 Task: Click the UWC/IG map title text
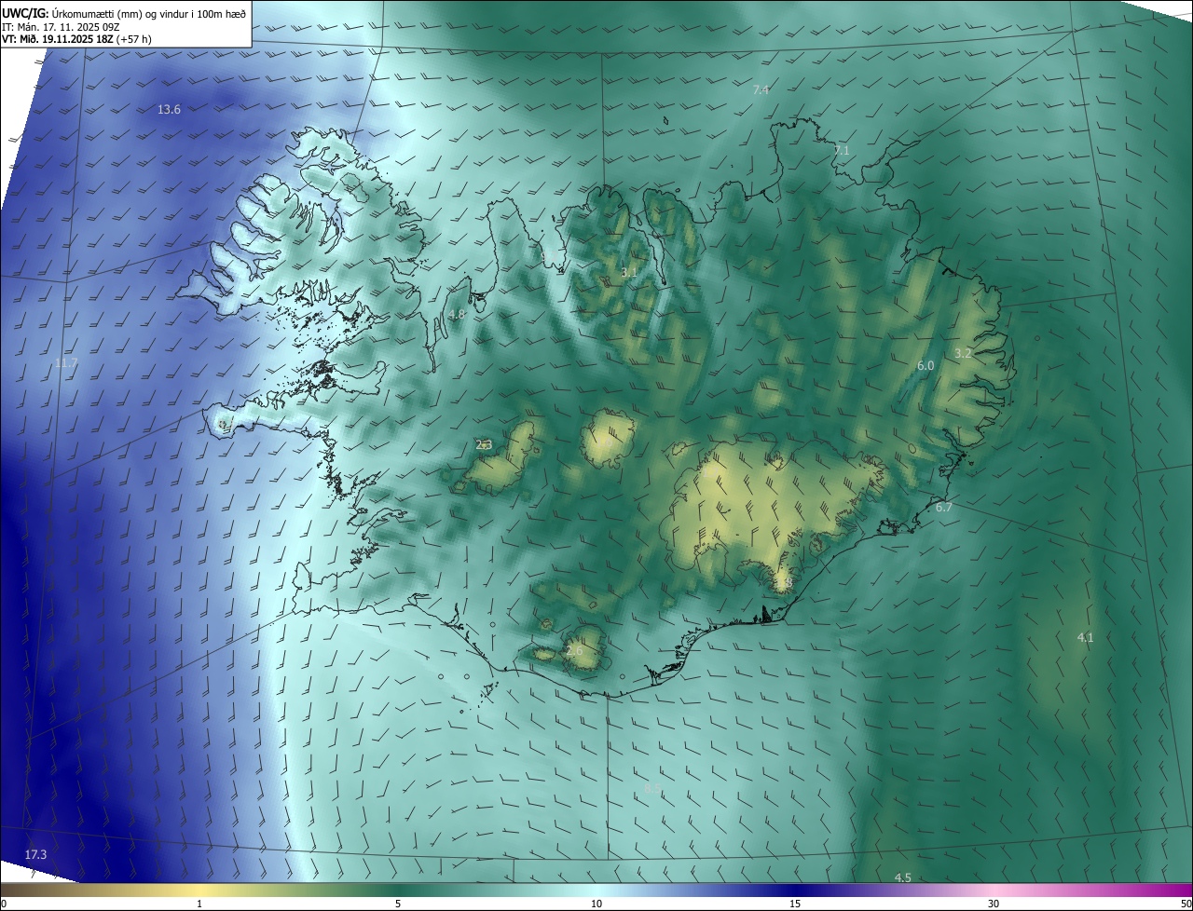point(124,13)
